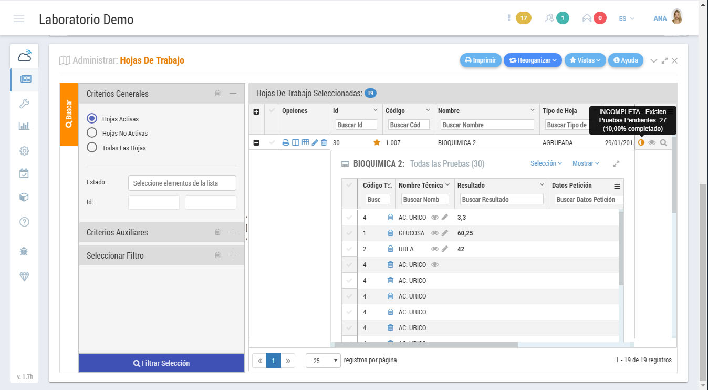Open the Selección dropdown
708x390 pixels.
546,163
